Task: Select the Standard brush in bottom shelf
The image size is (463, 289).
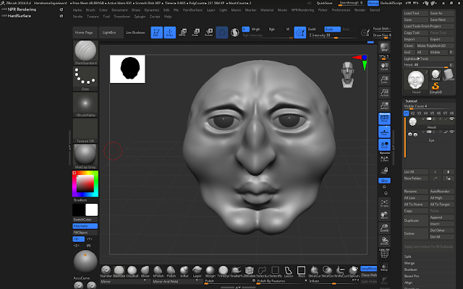Action: (106, 269)
